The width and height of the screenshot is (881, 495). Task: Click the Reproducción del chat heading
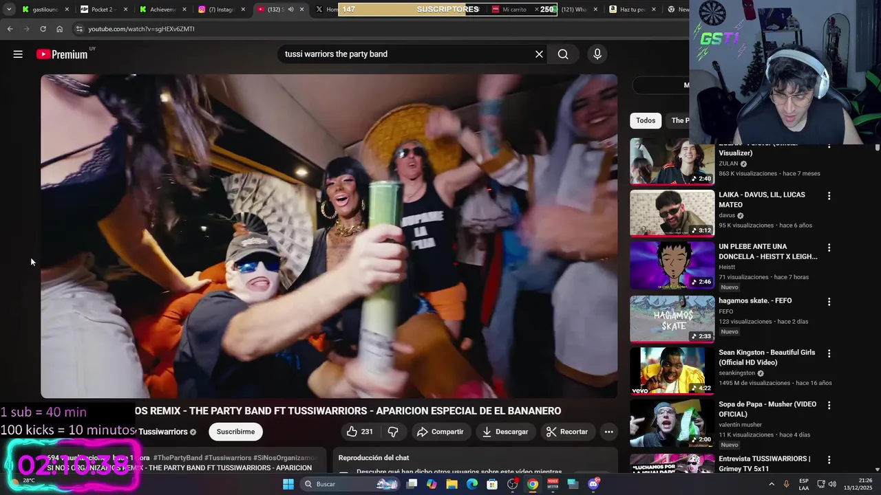click(x=374, y=458)
